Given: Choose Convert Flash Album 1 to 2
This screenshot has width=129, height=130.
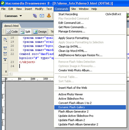Looking at the screenshot, I should click(x=90, y=103).
